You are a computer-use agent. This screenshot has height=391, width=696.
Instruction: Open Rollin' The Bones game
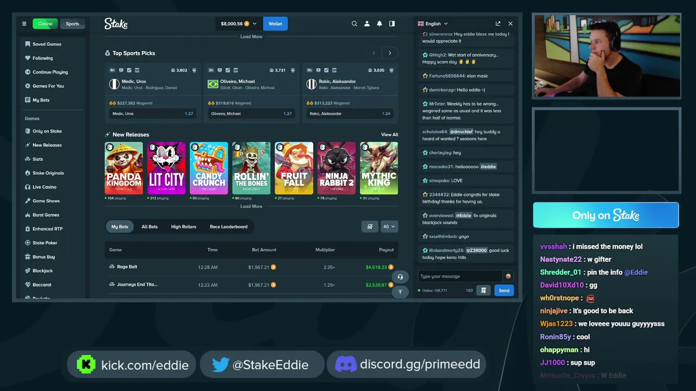251,168
